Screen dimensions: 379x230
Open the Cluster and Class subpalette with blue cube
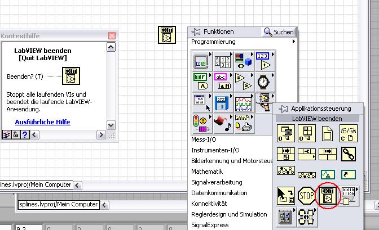[244, 61]
